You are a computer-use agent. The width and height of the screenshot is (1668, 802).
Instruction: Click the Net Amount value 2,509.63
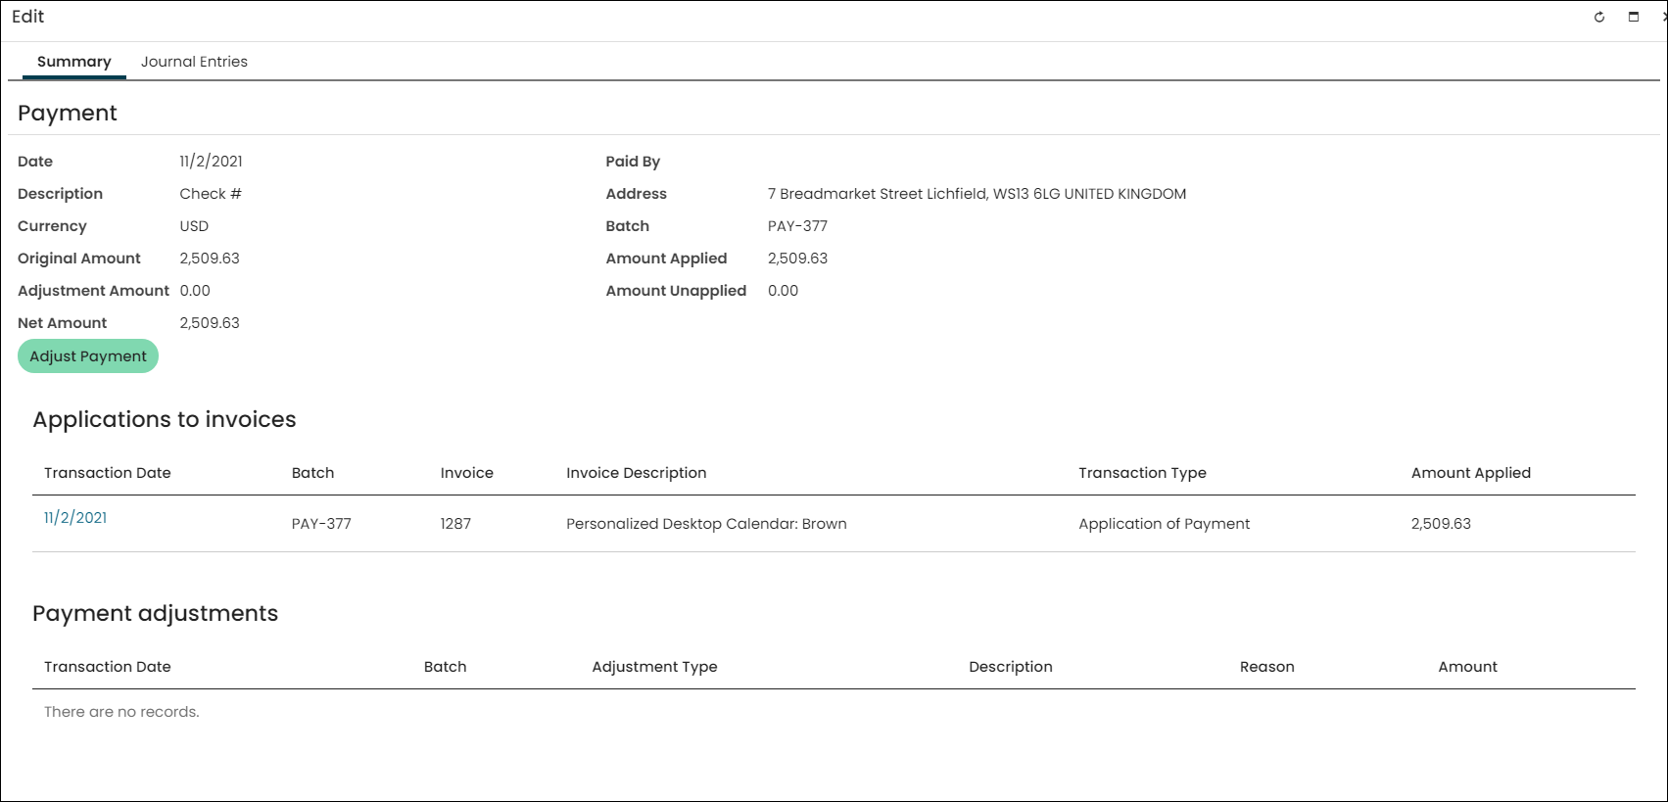(x=210, y=323)
